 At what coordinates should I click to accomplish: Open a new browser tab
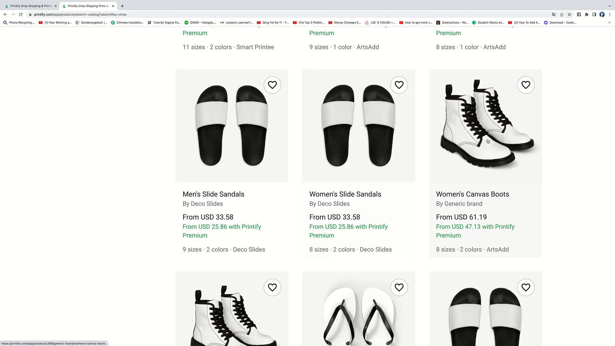coord(122,6)
